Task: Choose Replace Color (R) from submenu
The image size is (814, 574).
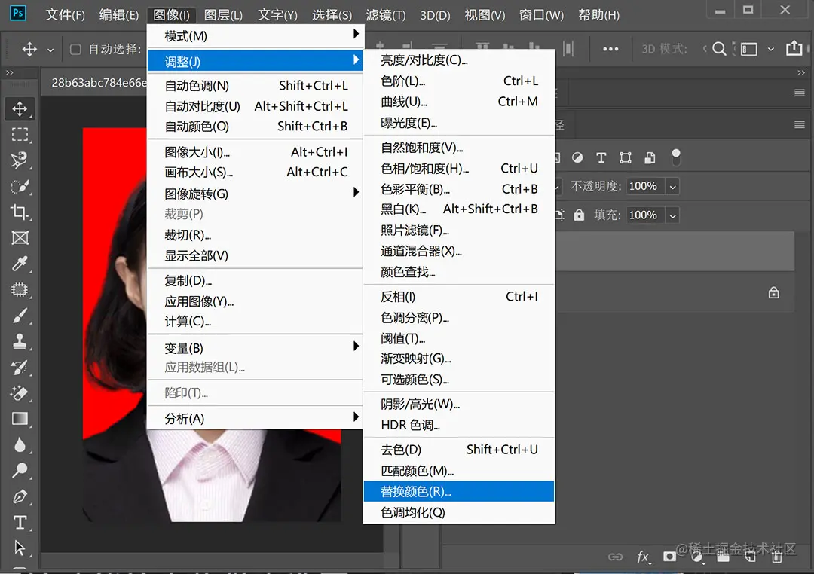Action: click(459, 491)
